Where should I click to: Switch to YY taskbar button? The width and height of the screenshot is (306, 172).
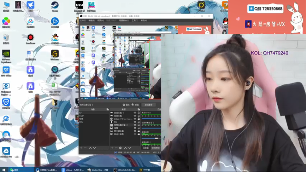point(145,170)
